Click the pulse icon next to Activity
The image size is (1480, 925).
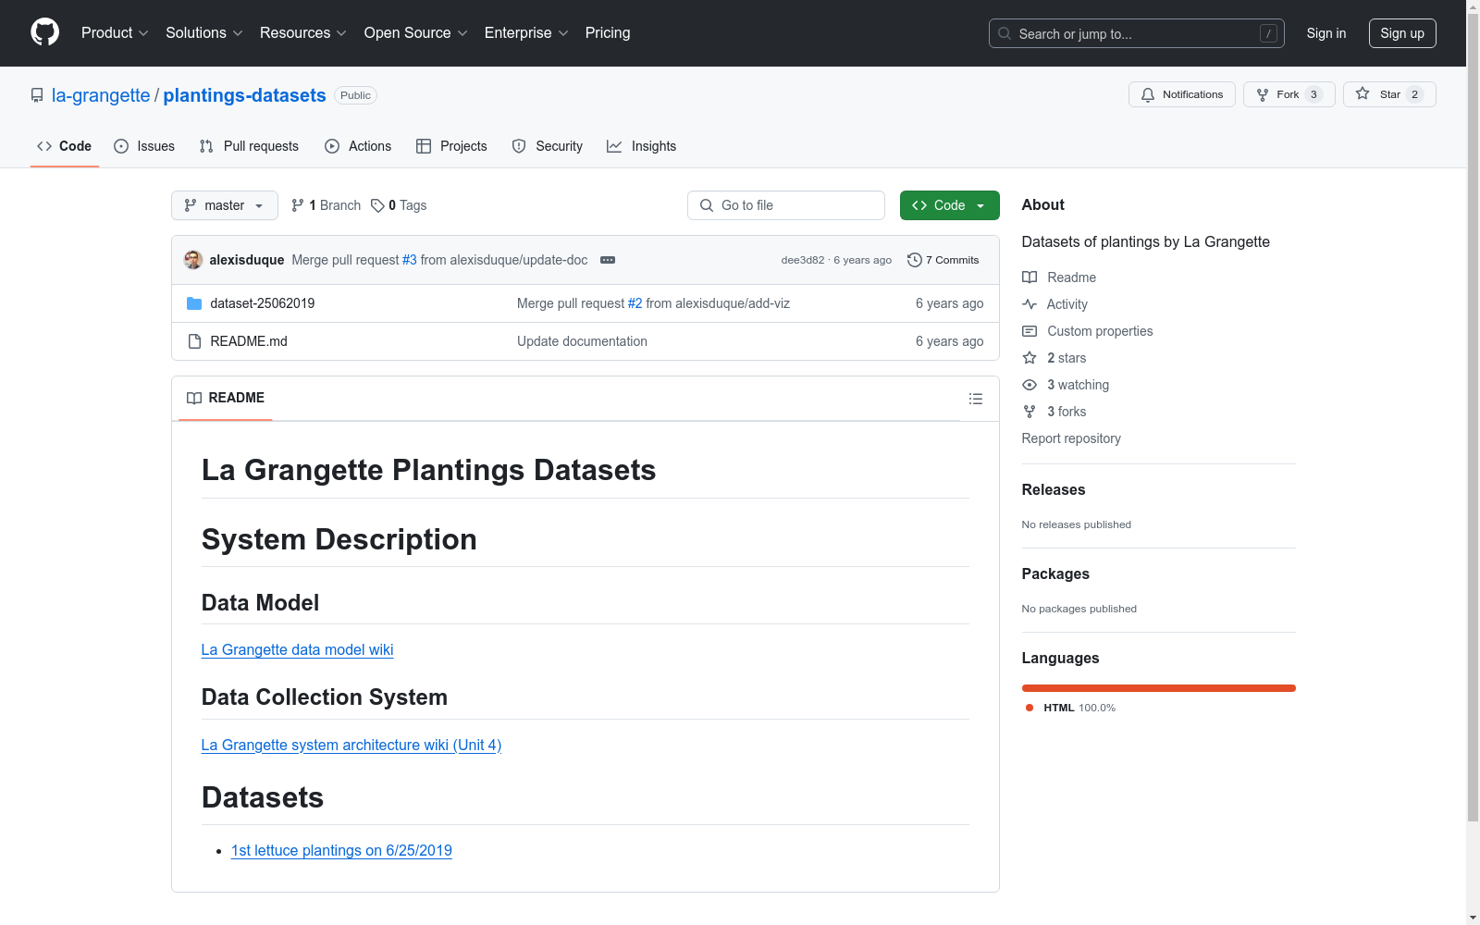coord(1030,304)
